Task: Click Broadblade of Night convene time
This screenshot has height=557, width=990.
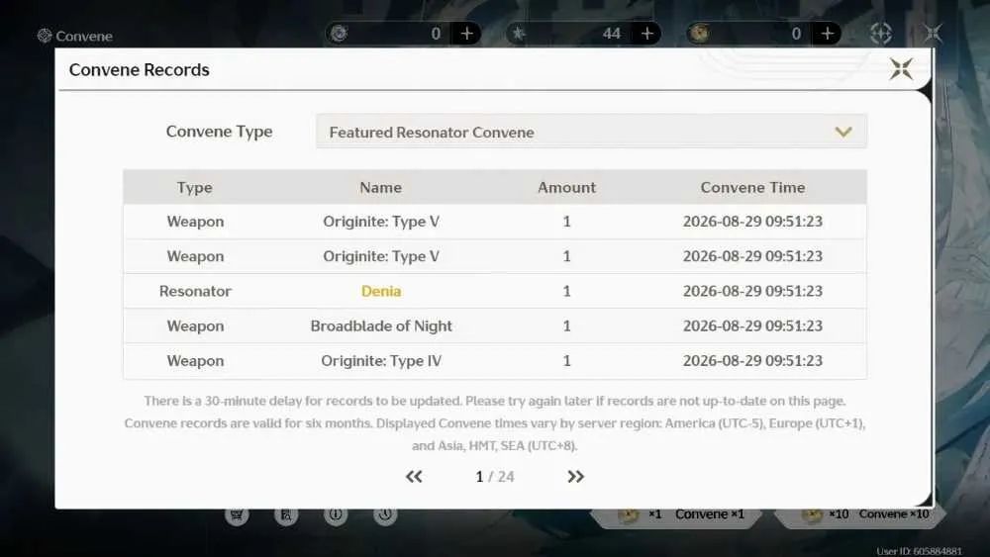Action: pyautogui.click(x=752, y=326)
